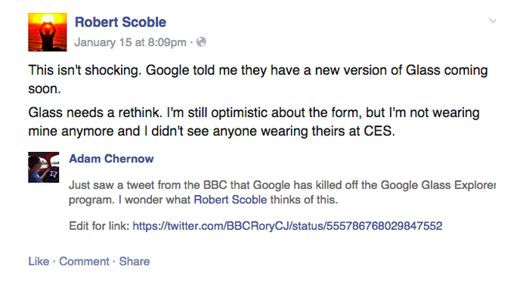517x282 pixels.
Task: Open Robert Scoble's sunset profile picture
Action: click(48, 32)
